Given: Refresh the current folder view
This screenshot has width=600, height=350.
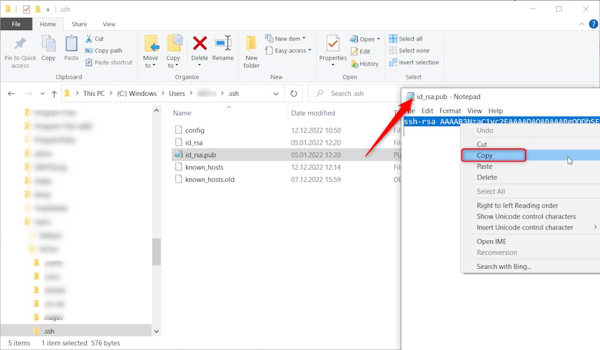Looking at the screenshot, I should pos(294,94).
